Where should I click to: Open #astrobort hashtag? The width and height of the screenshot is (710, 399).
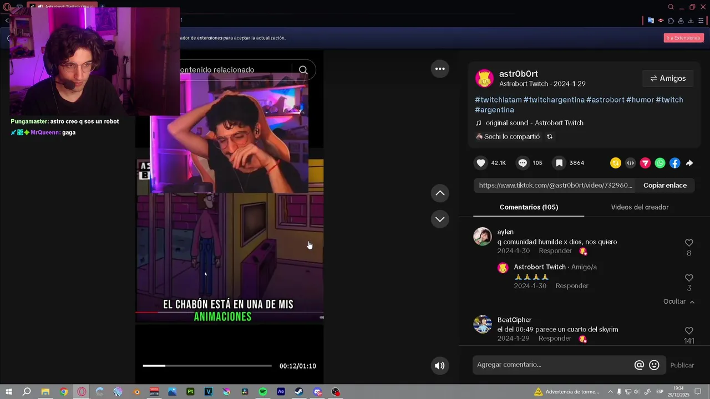pos(605,100)
